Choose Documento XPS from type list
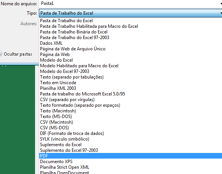222x174 pixels. [x=130, y=162]
